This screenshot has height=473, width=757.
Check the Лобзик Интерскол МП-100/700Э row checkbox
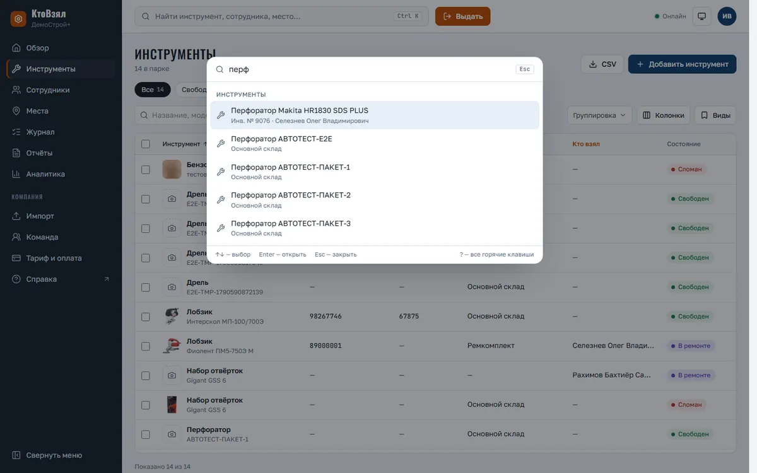click(146, 317)
